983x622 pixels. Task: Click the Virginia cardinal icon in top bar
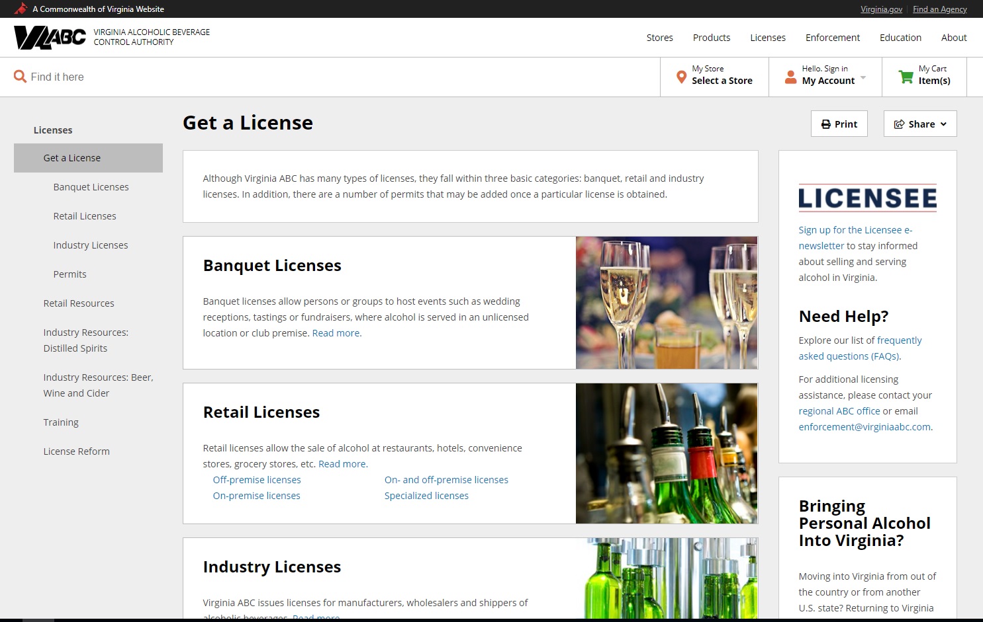point(21,9)
